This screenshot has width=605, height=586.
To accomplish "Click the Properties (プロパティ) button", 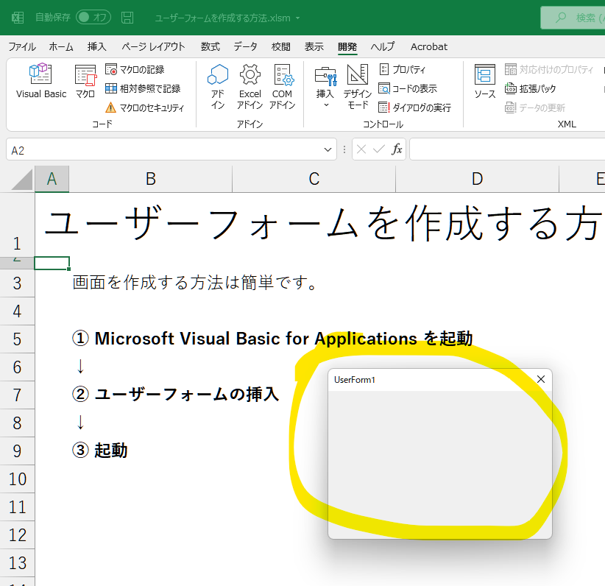I will [402, 69].
